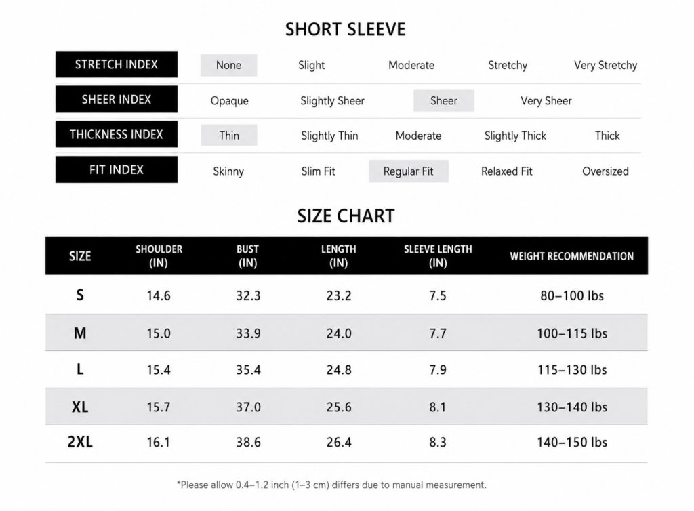This screenshot has width=694, height=511.
Task: Choose the Oversized fit option
Action: [x=605, y=171]
